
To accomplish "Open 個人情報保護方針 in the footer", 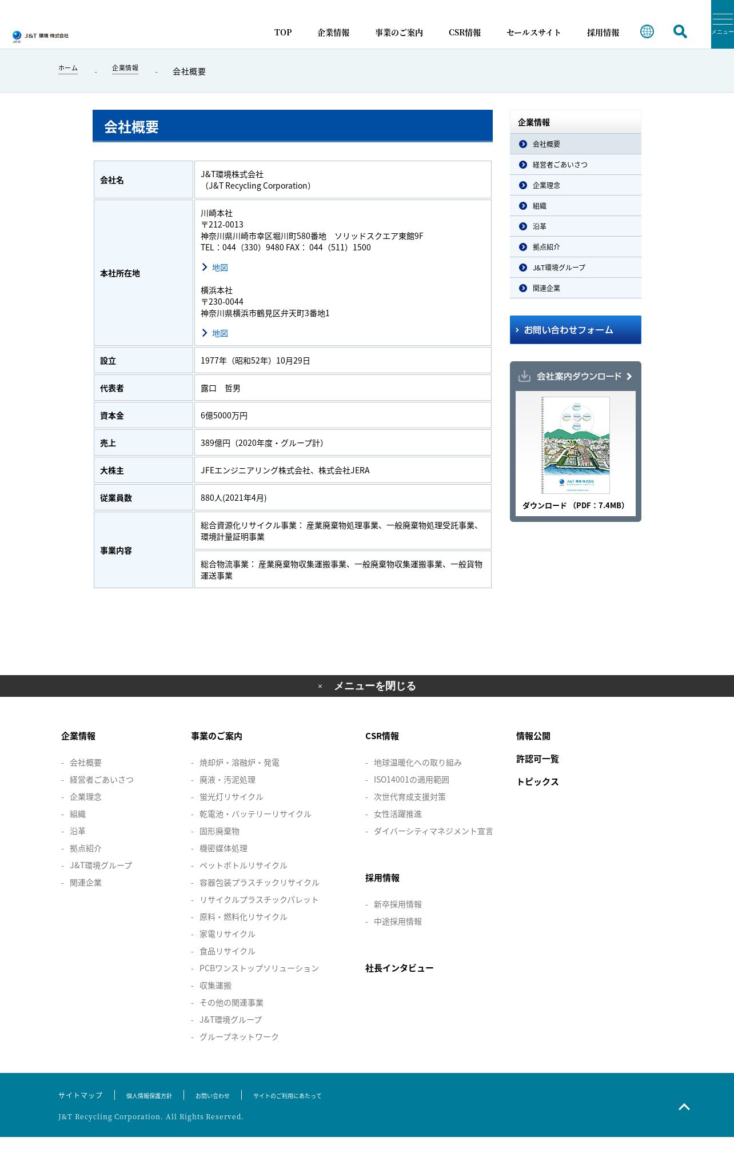I will [149, 1096].
